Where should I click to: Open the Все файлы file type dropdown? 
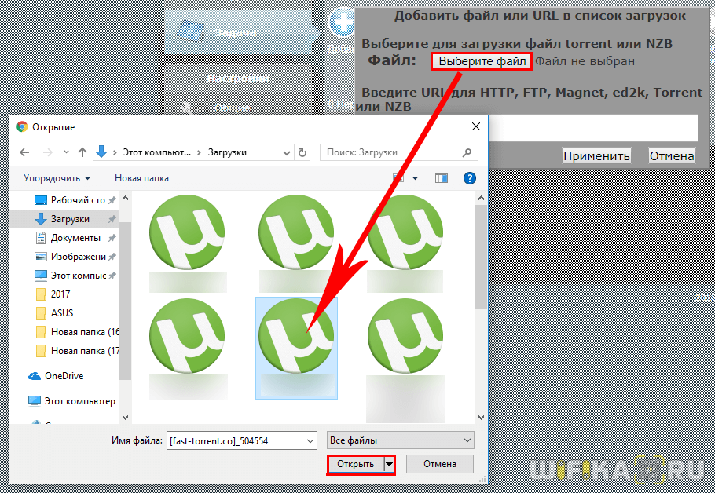click(x=401, y=440)
